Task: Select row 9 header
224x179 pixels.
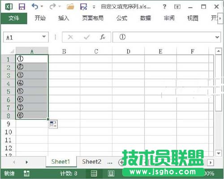Action: pos(8,124)
